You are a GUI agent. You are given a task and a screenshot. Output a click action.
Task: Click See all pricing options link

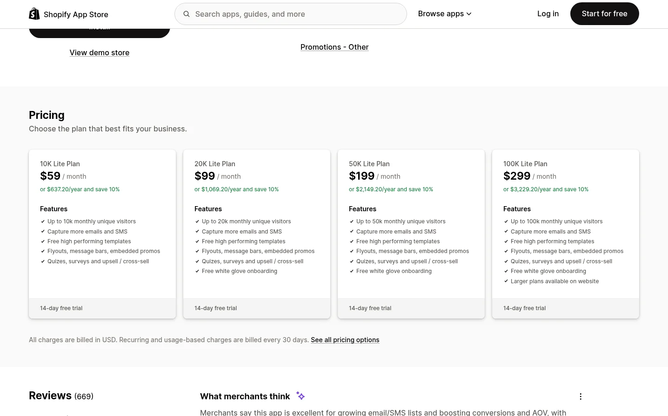click(345, 340)
